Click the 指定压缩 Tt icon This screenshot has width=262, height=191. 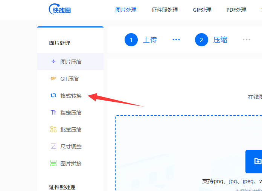[53, 112]
